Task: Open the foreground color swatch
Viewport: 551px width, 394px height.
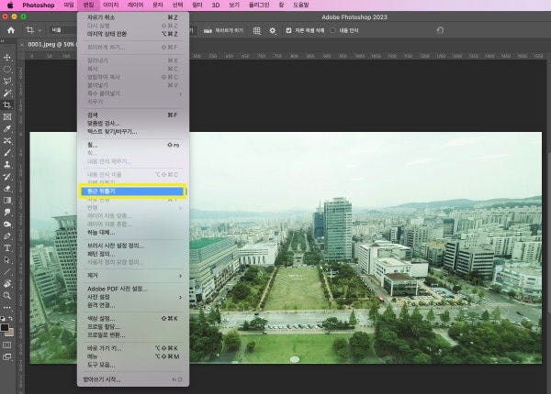Action: [5, 327]
